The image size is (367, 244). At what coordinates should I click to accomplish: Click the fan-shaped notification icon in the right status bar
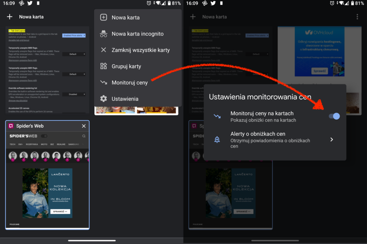tap(205, 3)
